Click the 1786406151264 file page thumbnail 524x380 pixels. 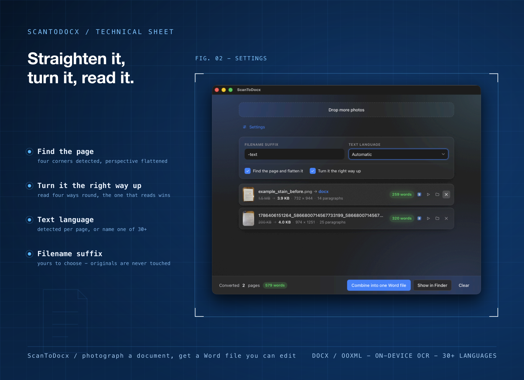(249, 218)
